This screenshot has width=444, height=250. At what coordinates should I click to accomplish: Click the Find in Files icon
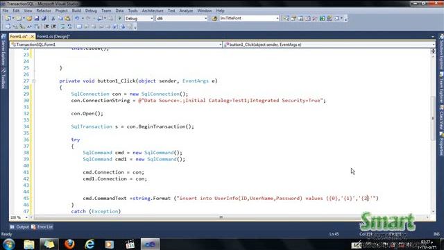tap(214, 19)
